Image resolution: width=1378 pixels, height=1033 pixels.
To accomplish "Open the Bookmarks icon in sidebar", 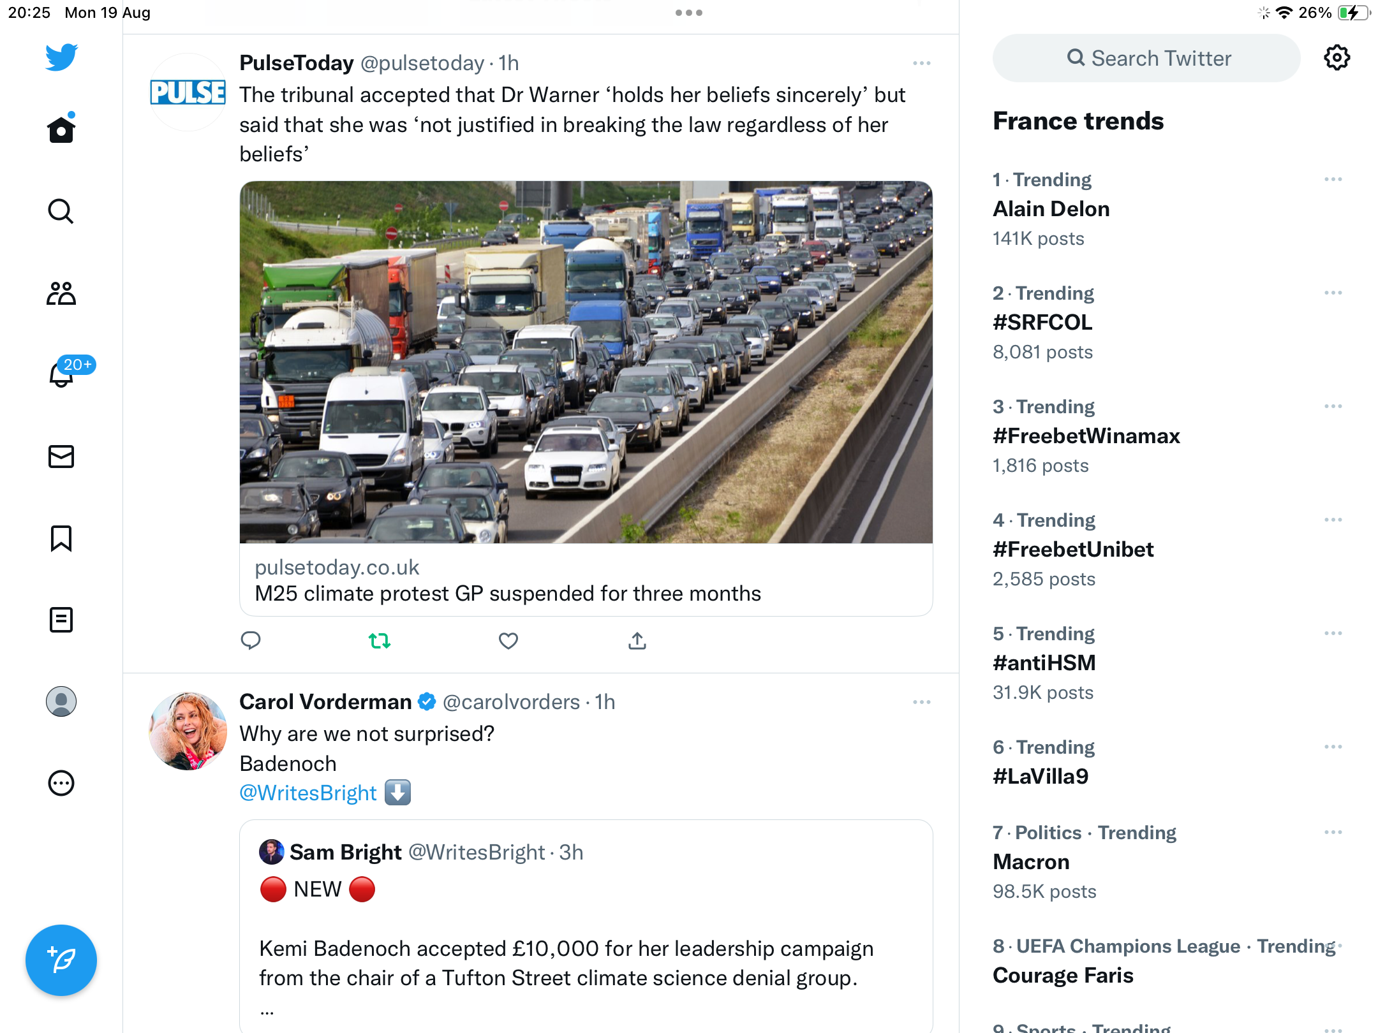I will (x=61, y=539).
